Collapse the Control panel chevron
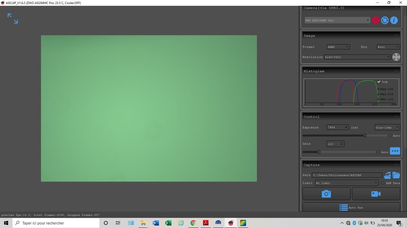This screenshot has width=407, height=228. coord(396,117)
